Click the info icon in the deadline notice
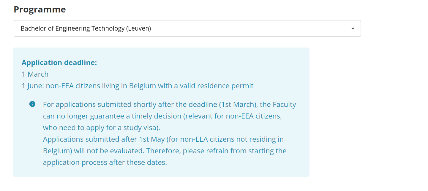Image resolution: width=428 pixels, height=191 pixels. click(32, 104)
